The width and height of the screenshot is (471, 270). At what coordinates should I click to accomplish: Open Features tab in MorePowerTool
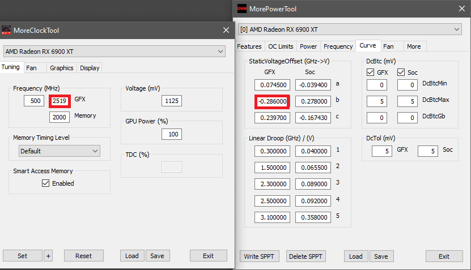point(249,46)
